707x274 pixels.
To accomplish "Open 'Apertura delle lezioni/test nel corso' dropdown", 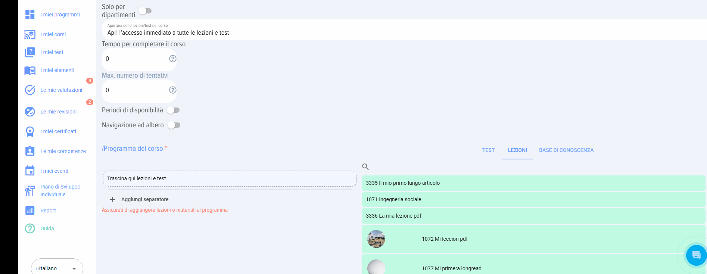I will point(403,30).
